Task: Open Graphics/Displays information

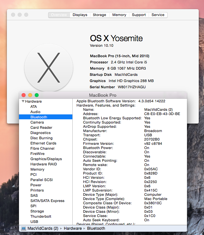Action: point(46,159)
